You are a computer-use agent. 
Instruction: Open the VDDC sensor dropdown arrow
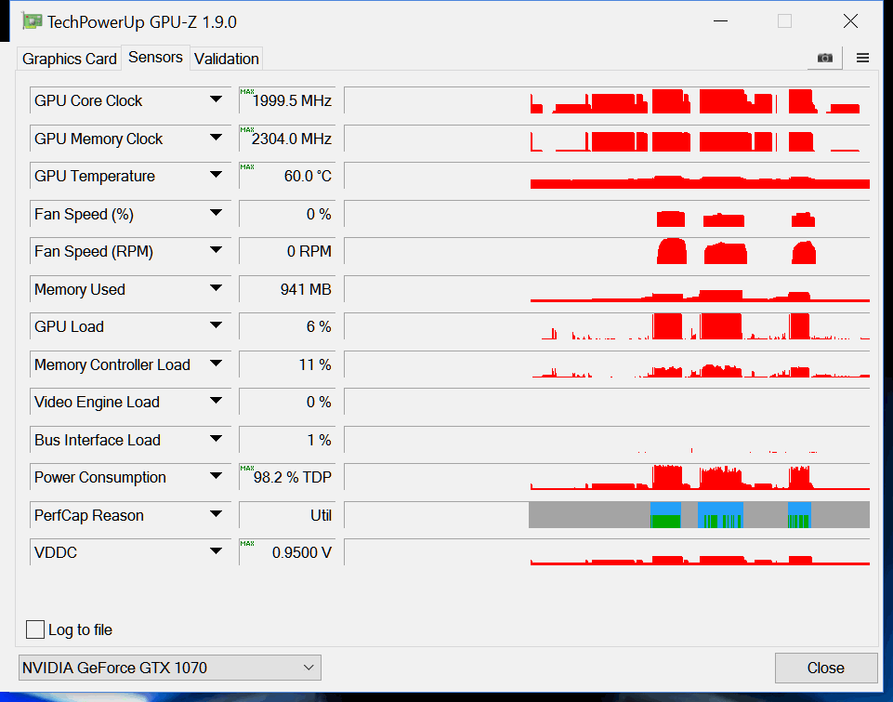[216, 551]
